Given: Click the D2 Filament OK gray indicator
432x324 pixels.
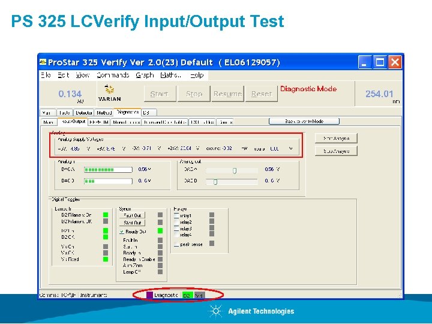Looking at the screenshot, I should (106, 221).
